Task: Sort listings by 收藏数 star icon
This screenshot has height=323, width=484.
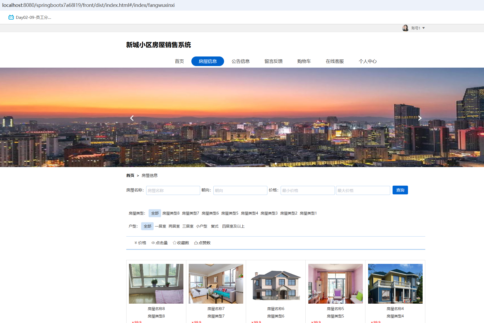Action: (175, 243)
